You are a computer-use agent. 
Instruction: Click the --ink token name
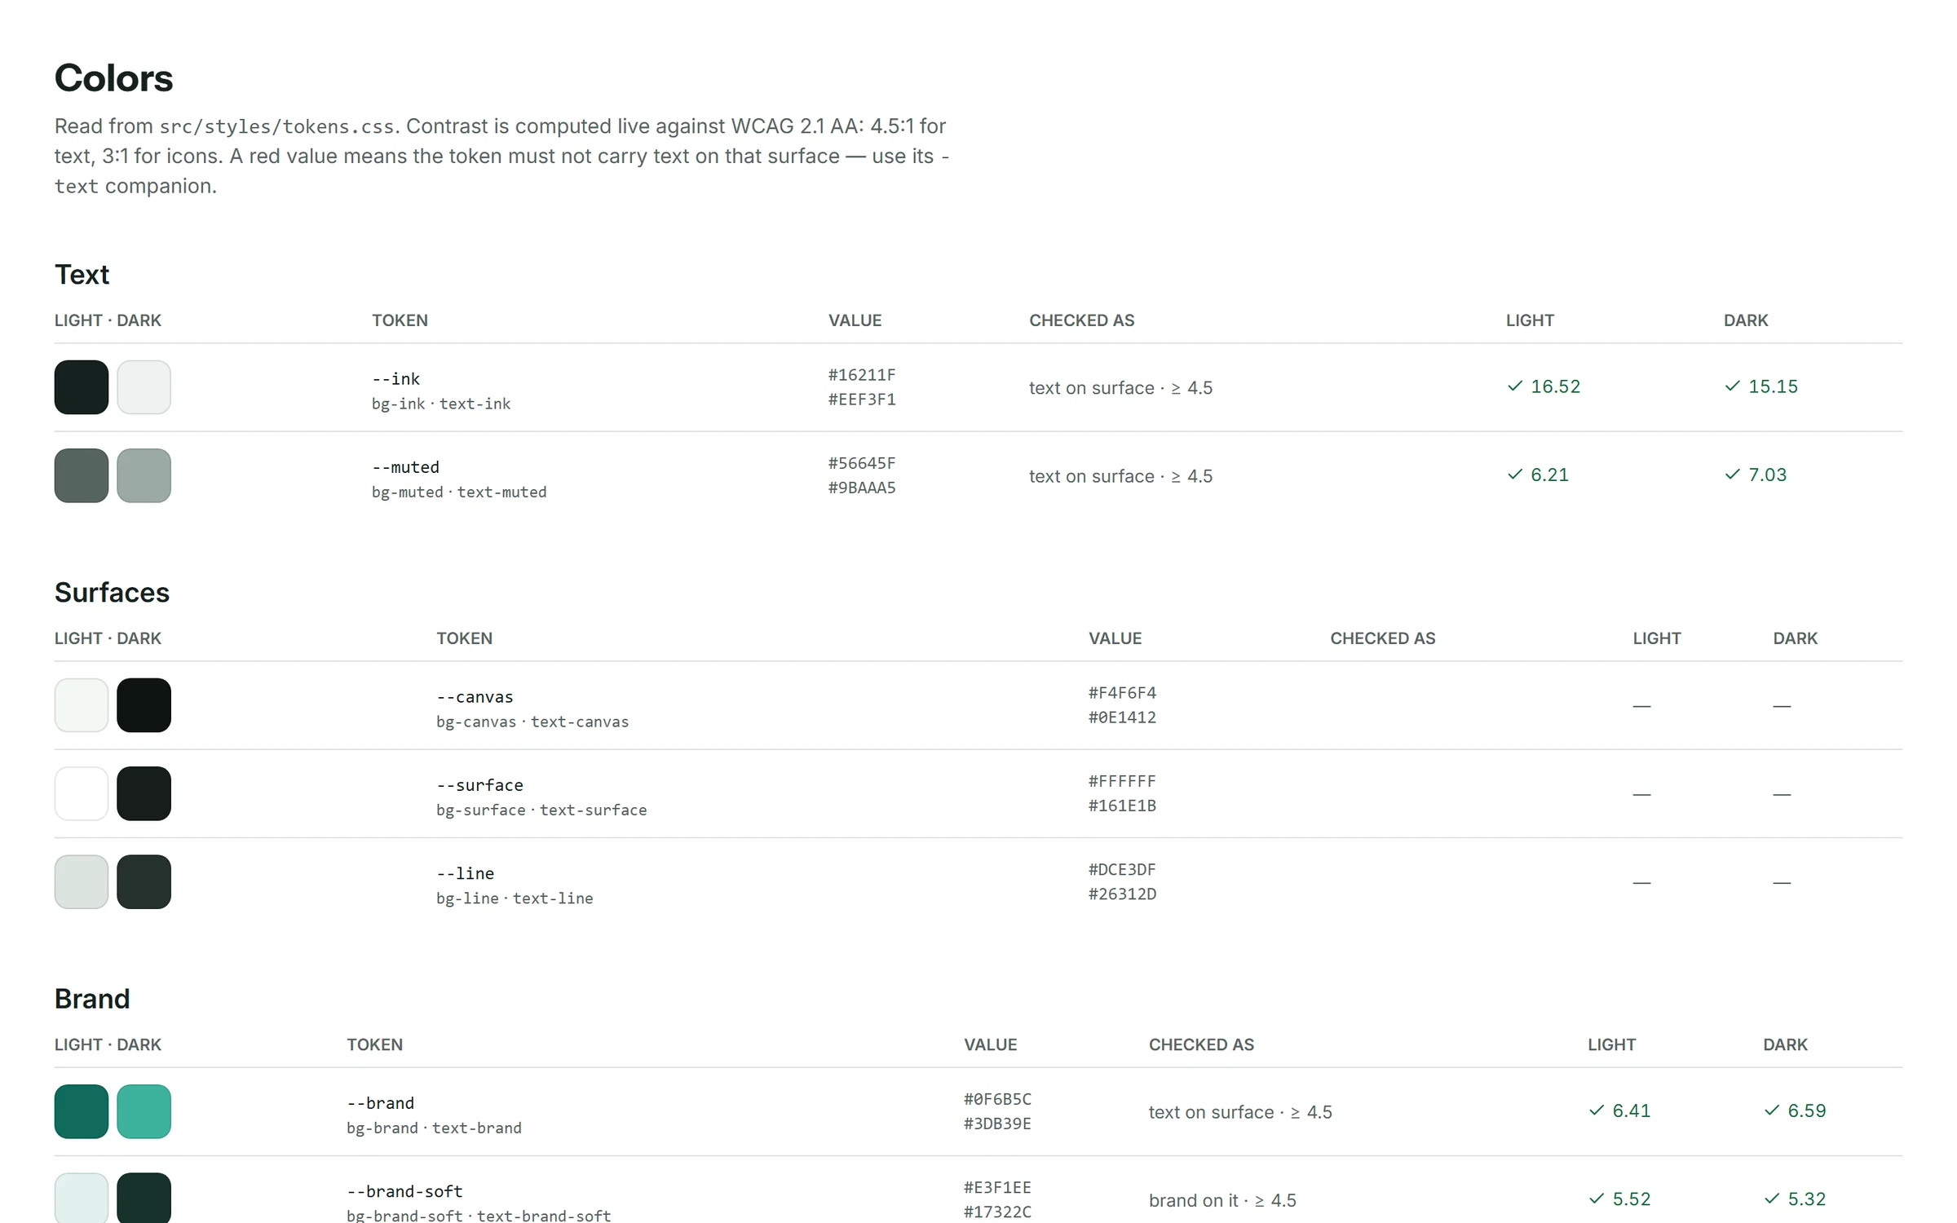(x=395, y=379)
